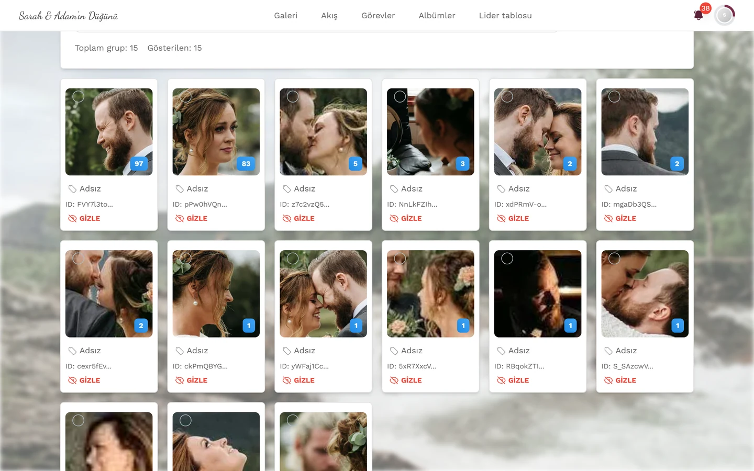
Task: Open the Galeri tab
Action: pyautogui.click(x=286, y=16)
